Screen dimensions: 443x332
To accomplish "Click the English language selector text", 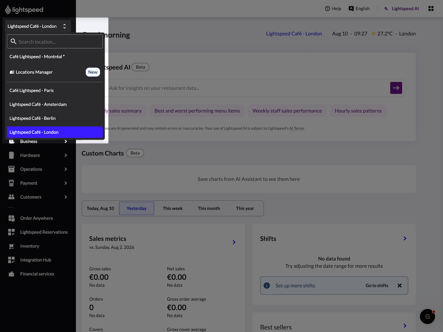I will [363, 9].
